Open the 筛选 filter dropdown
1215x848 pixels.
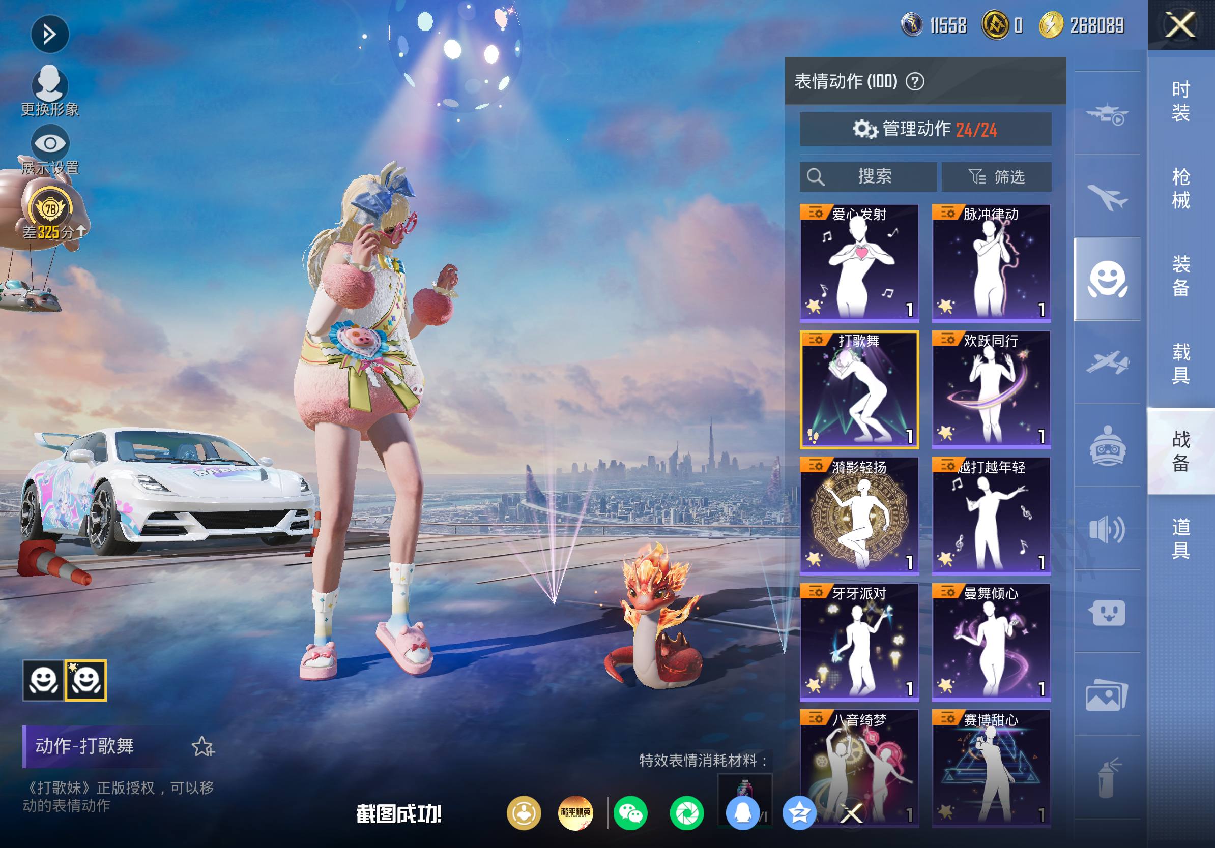996,176
